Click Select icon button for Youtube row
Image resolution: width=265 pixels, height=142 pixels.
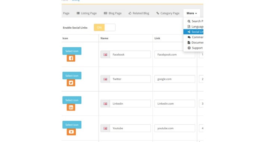72,125
